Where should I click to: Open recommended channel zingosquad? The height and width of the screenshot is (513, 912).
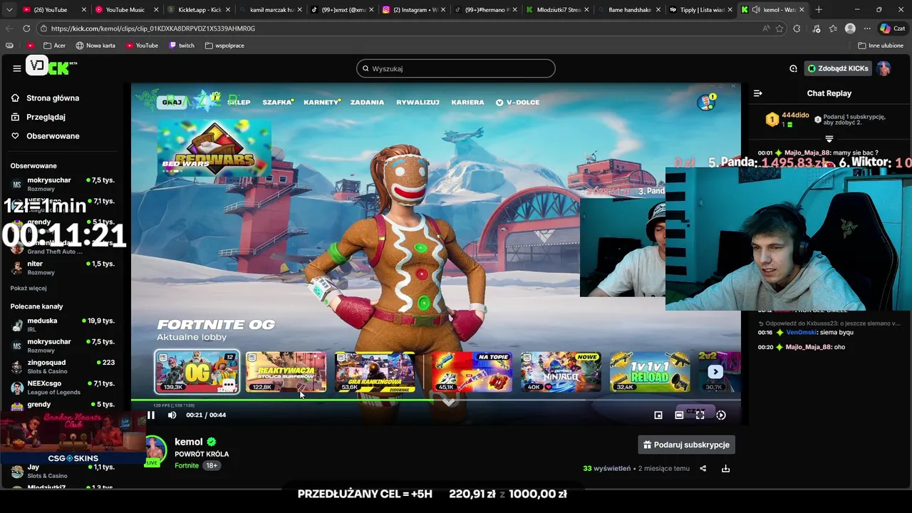coord(64,366)
